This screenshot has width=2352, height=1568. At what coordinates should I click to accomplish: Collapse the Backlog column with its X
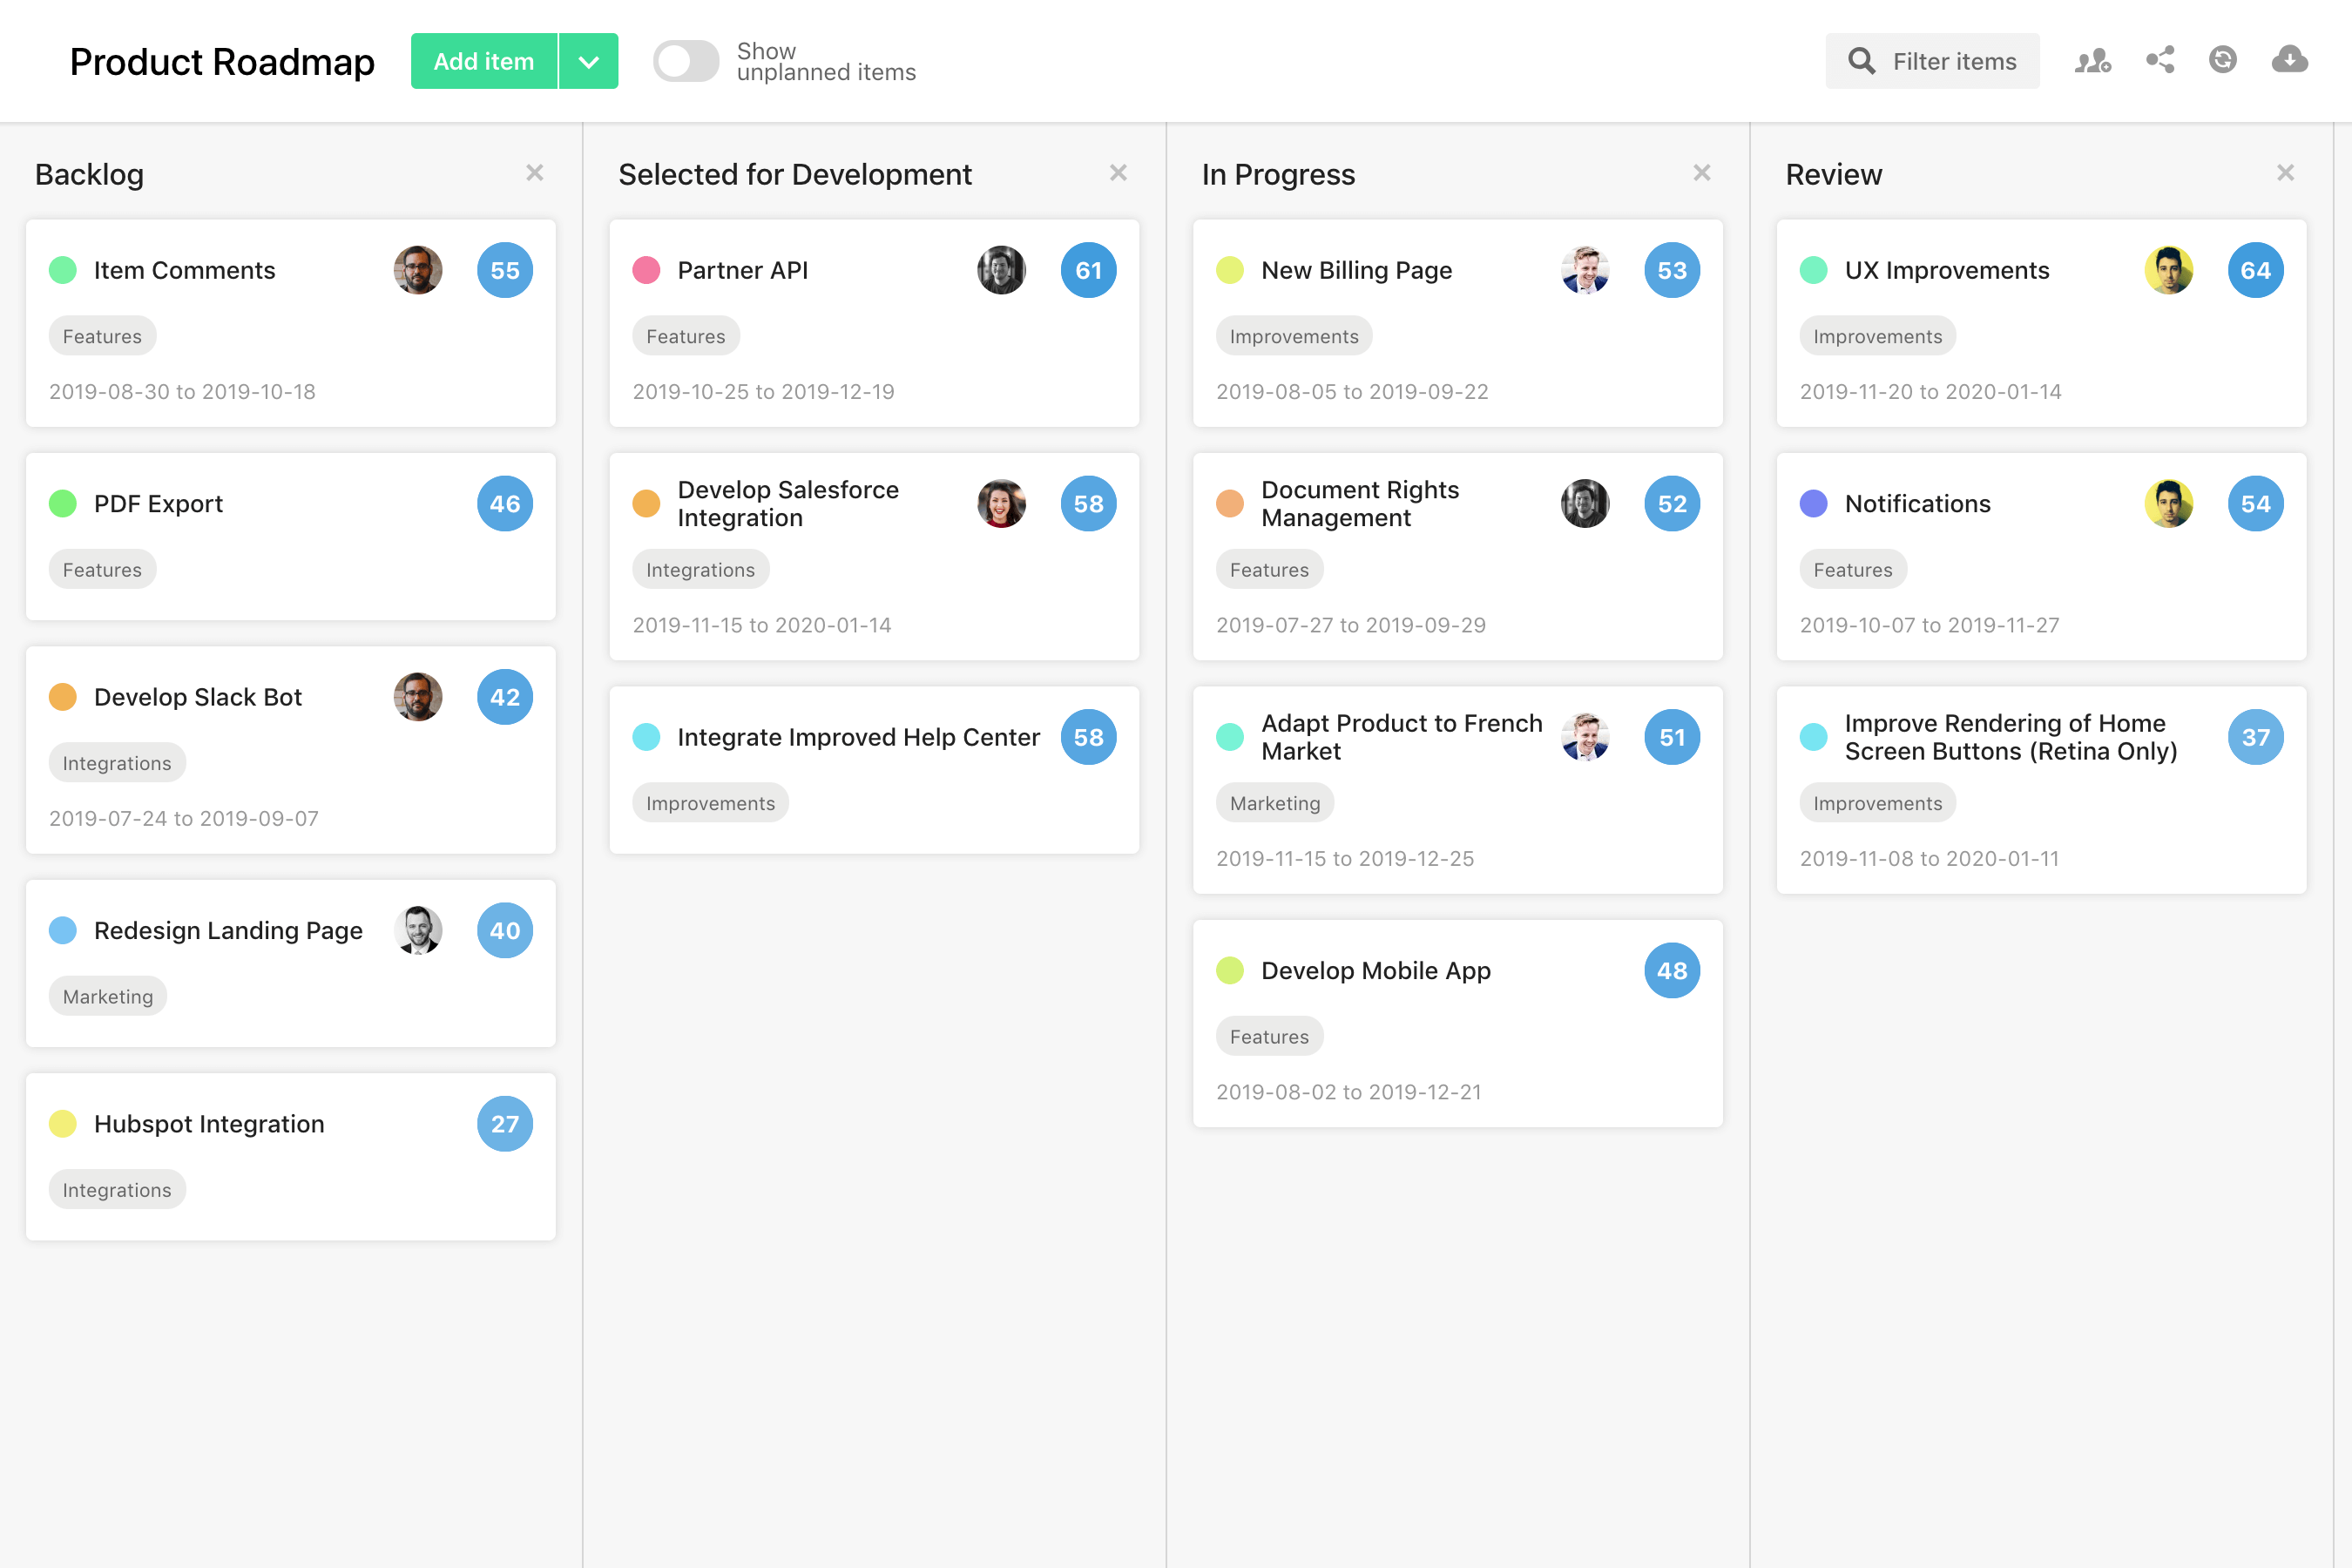coord(535,172)
